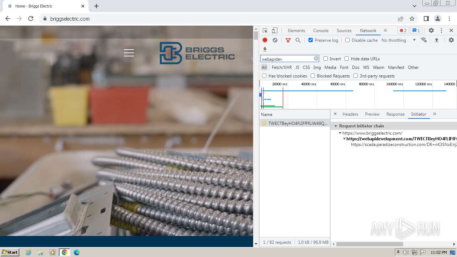Select the TWECTBeyHO4FLIFfFfLiW49Q request row

(x=295, y=123)
